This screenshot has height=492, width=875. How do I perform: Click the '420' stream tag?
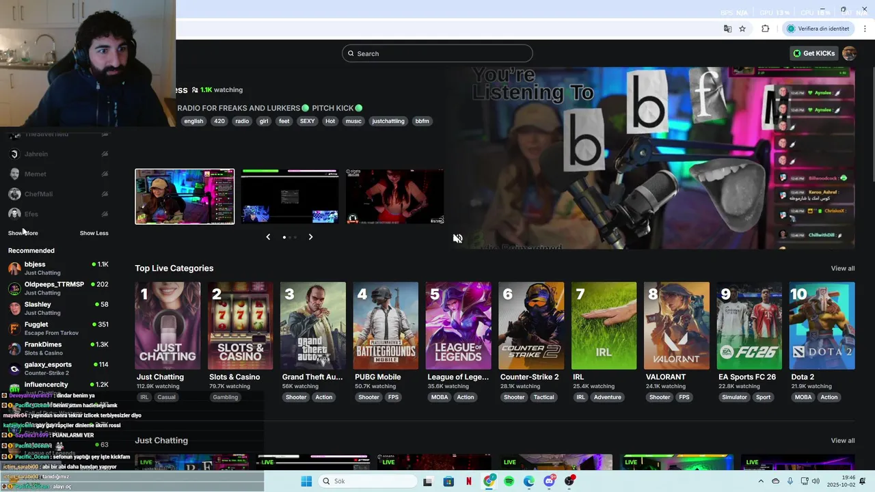(x=219, y=121)
